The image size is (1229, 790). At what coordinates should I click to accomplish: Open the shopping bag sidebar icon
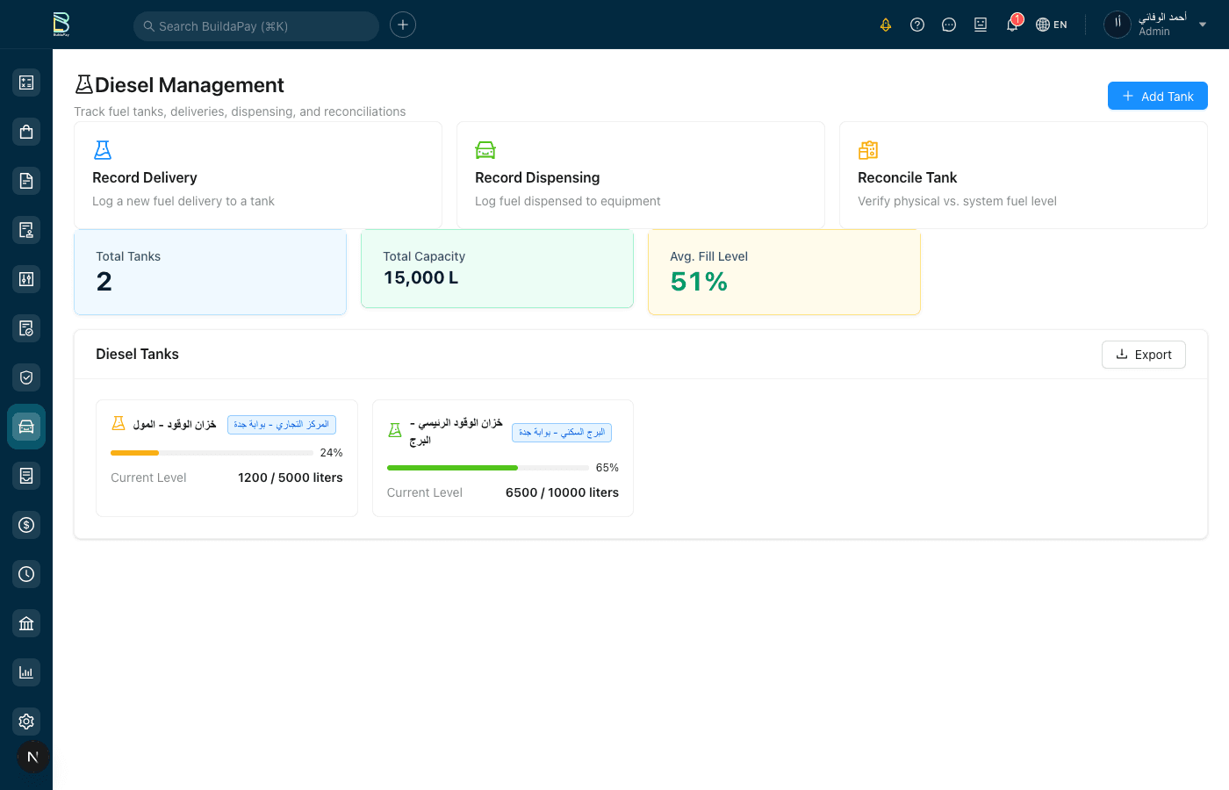(26, 132)
